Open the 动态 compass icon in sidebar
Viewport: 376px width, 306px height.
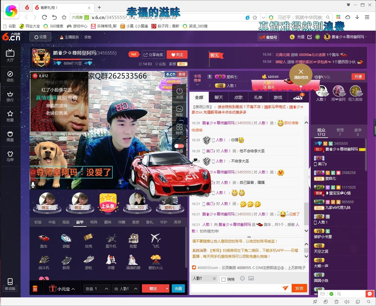coord(10,76)
